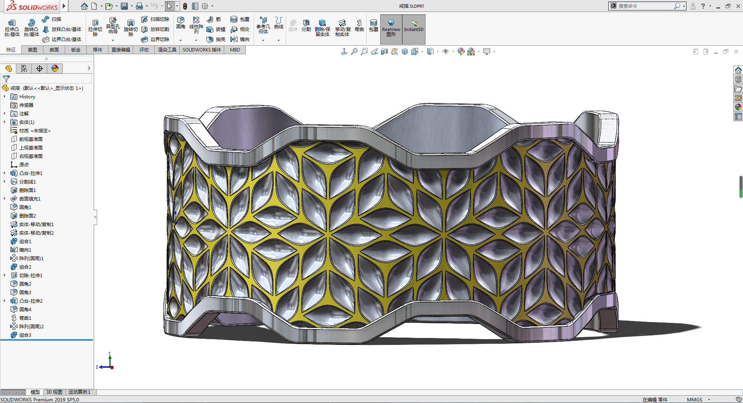Toggle the RealView 图形 button

tap(391, 29)
